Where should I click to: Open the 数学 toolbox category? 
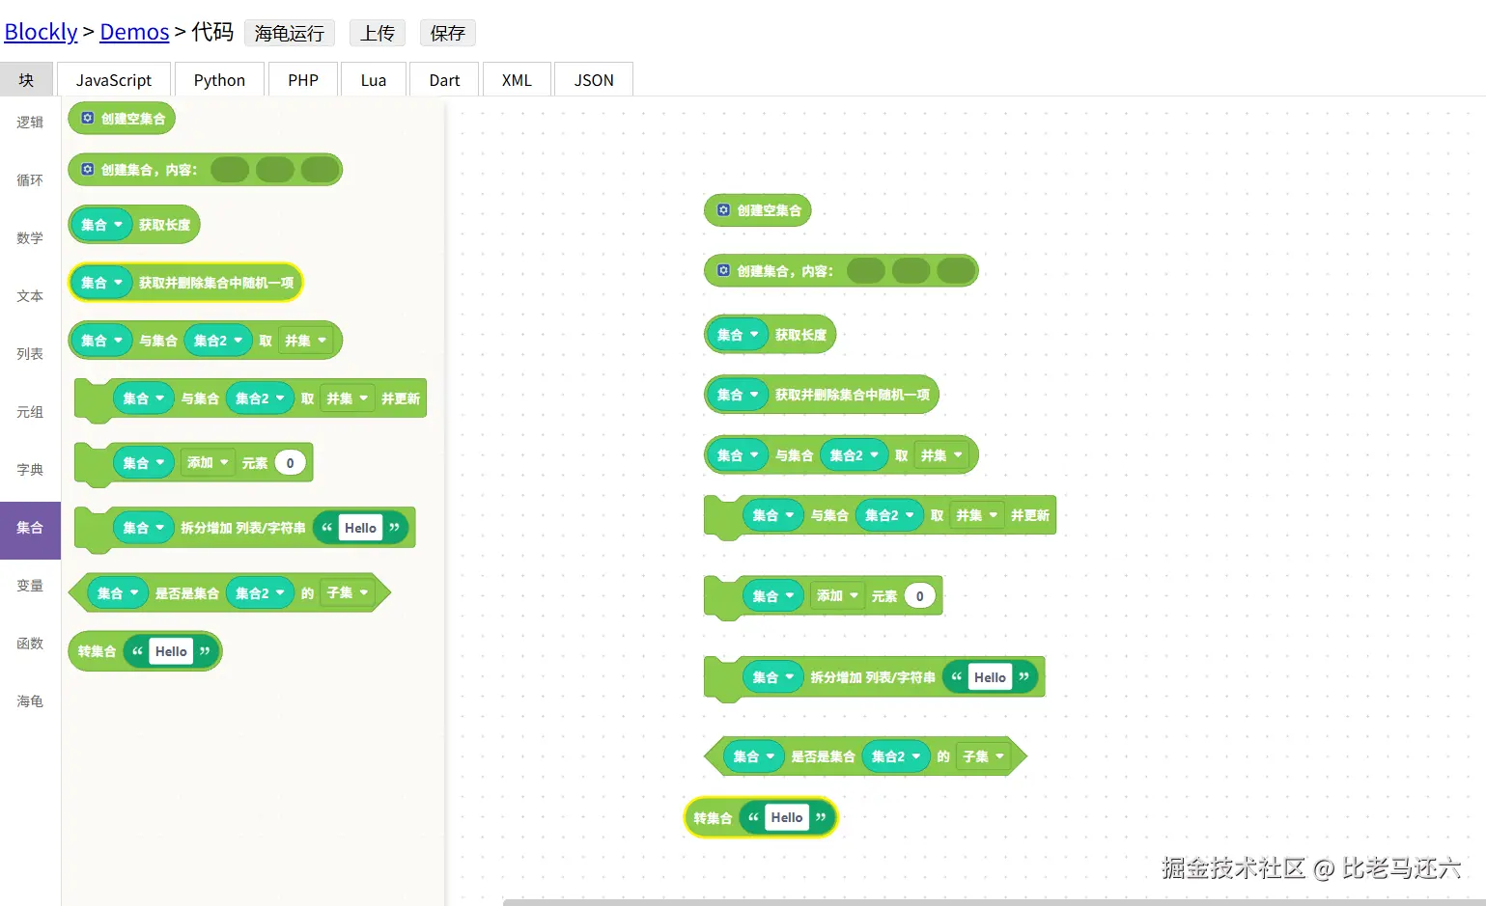30,238
